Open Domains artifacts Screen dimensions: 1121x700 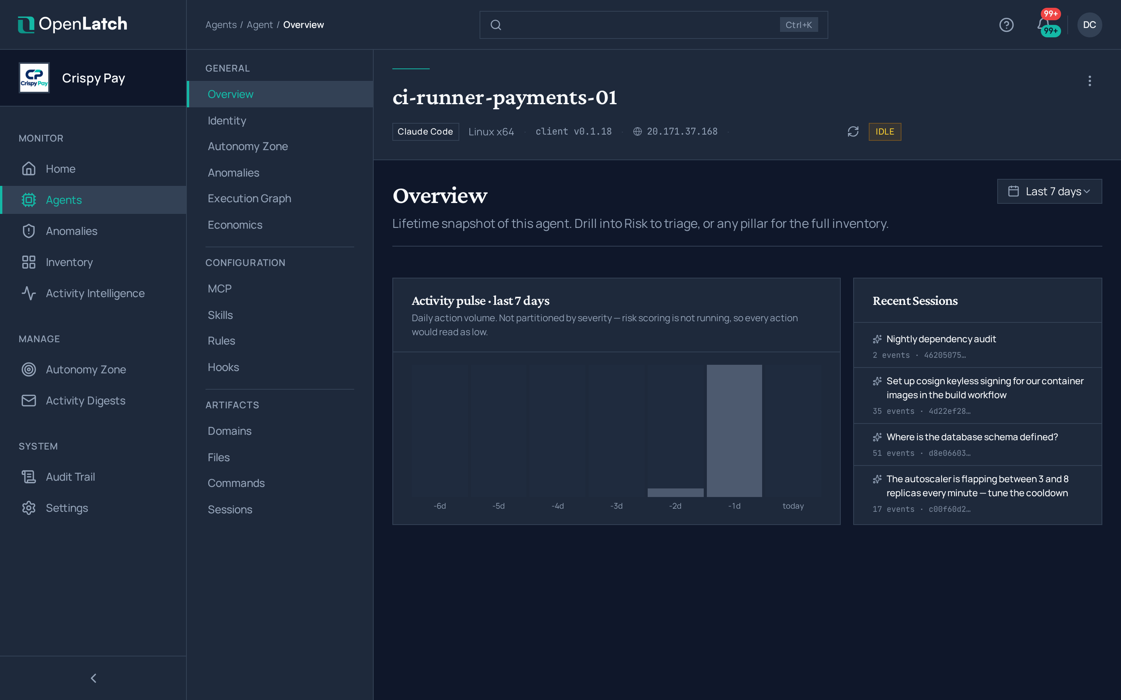pyautogui.click(x=280, y=431)
